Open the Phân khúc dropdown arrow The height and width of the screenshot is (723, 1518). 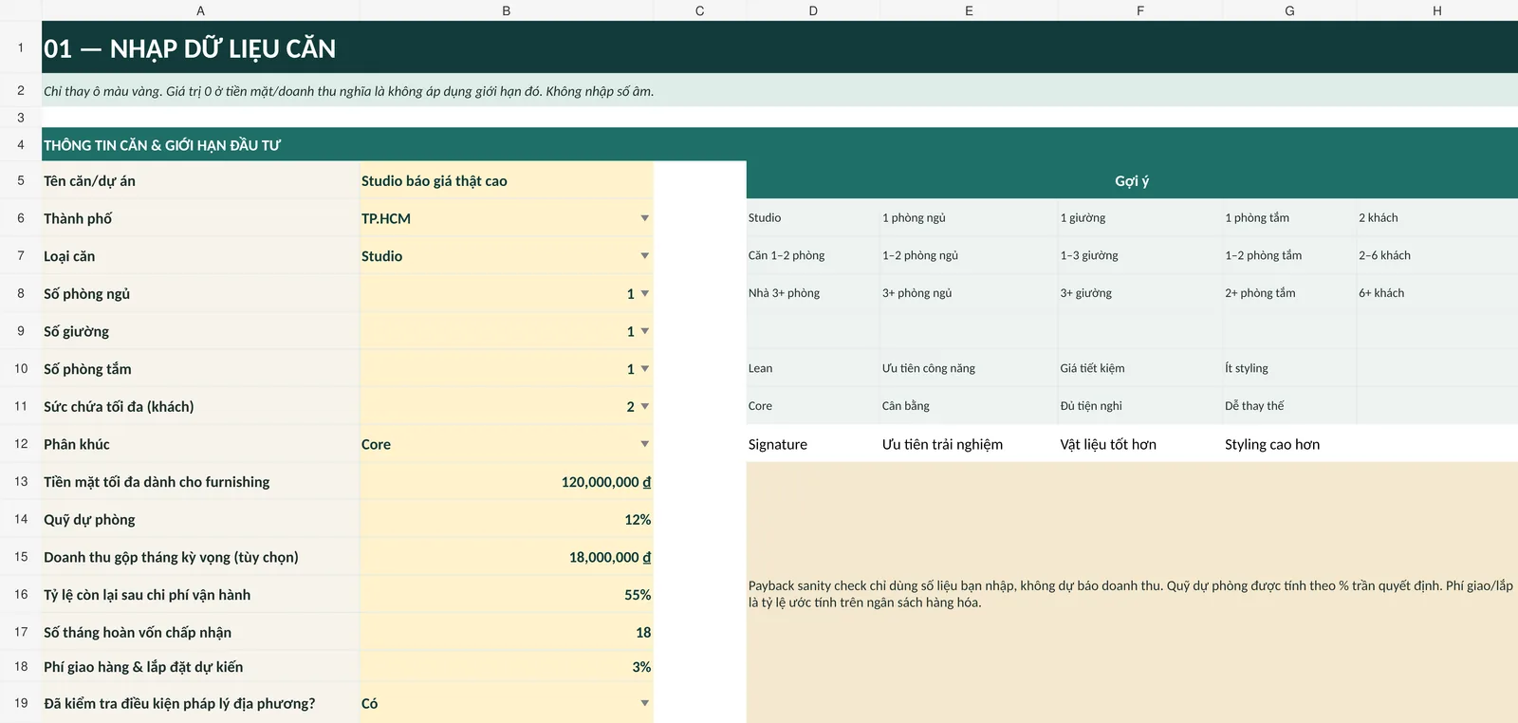[644, 444]
